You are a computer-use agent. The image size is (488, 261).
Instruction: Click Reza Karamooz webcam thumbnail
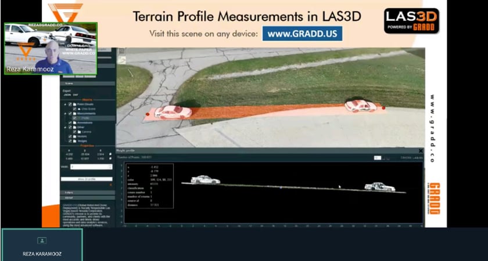pyautogui.click(x=51, y=48)
